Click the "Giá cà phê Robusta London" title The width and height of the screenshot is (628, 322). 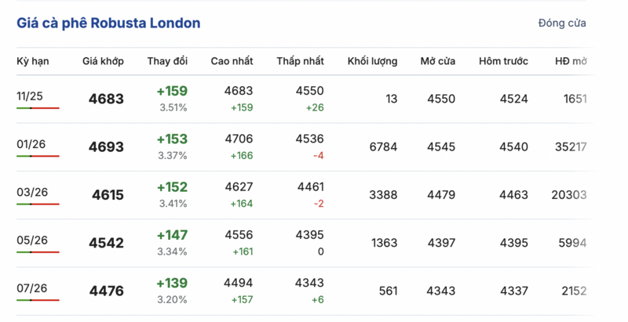108,24
